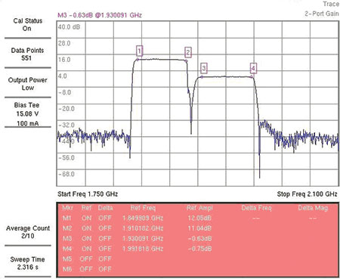Click the 2-Port Gain trace label
Image resolution: width=340 pixels, height=279 pixels.
[x=322, y=14]
